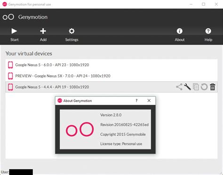Screen dimensions: 223x175
Task: Click the Genymotion logo in About dialog
Action: click(80, 129)
